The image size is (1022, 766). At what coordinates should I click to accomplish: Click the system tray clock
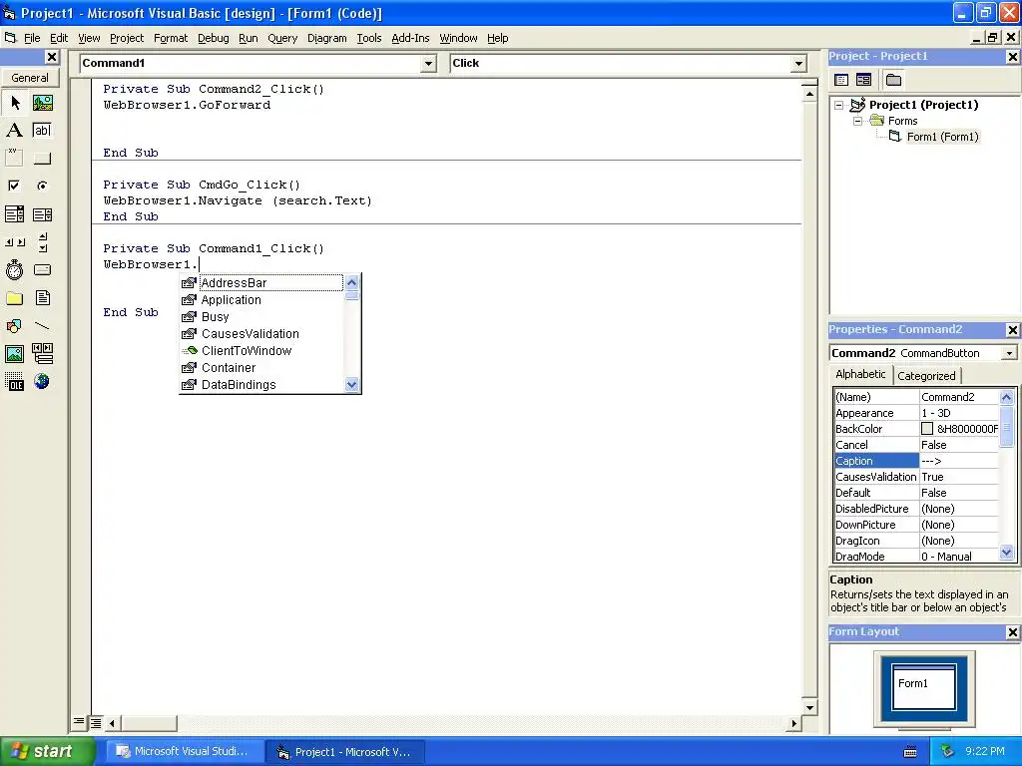[985, 752]
